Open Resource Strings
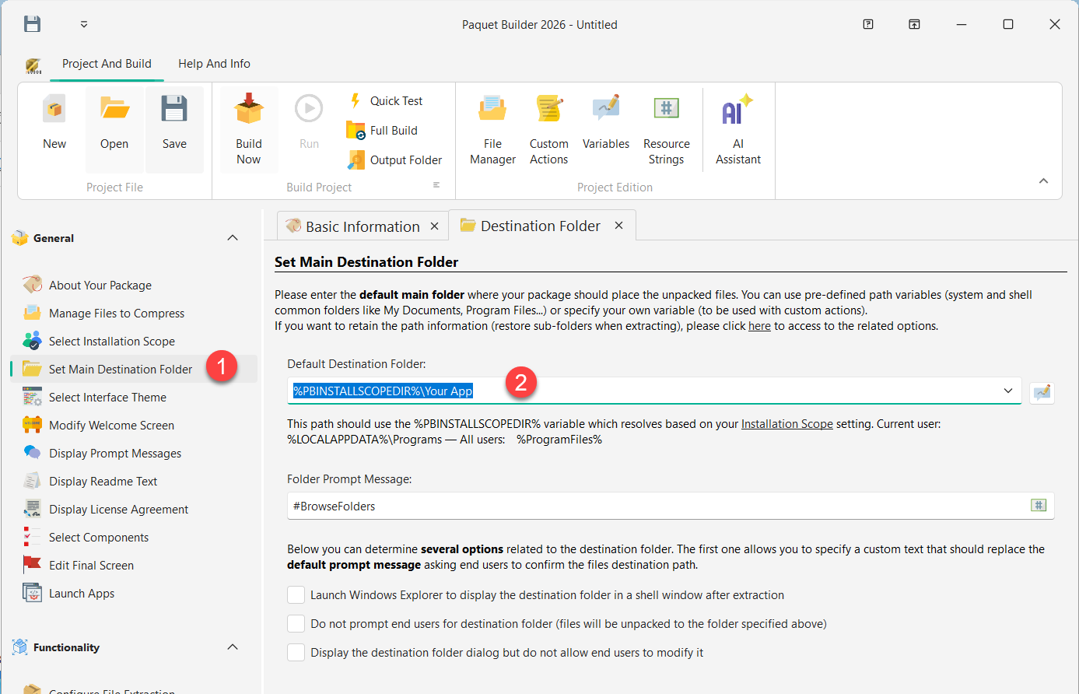This screenshot has height=694, width=1079. click(x=666, y=128)
